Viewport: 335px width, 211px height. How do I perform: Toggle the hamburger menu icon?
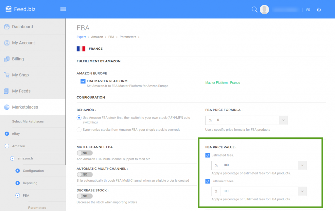[63, 9]
